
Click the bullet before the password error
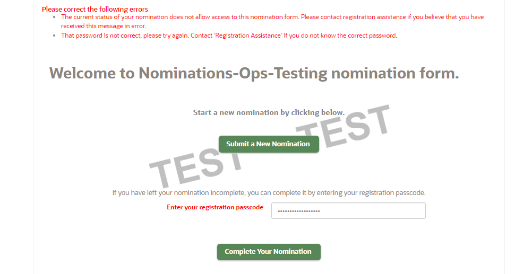tap(56, 36)
